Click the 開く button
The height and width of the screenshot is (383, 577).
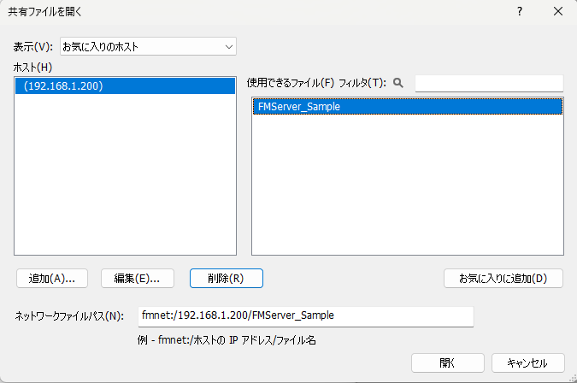[x=447, y=363]
